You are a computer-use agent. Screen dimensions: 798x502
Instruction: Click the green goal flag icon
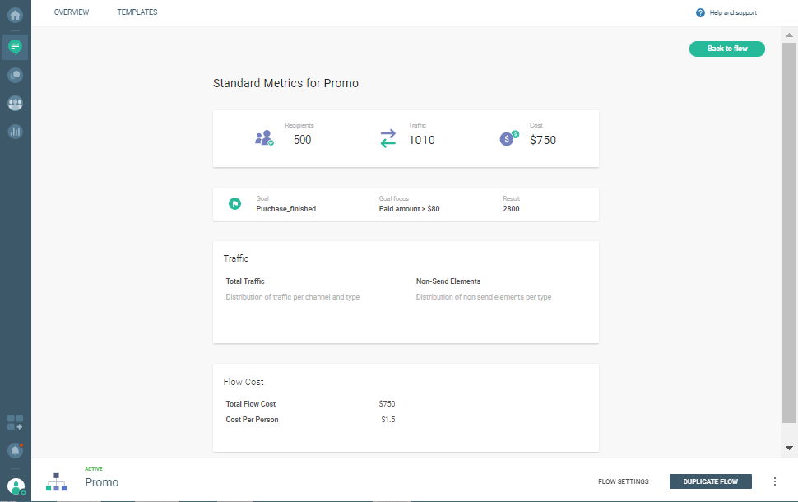(234, 204)
